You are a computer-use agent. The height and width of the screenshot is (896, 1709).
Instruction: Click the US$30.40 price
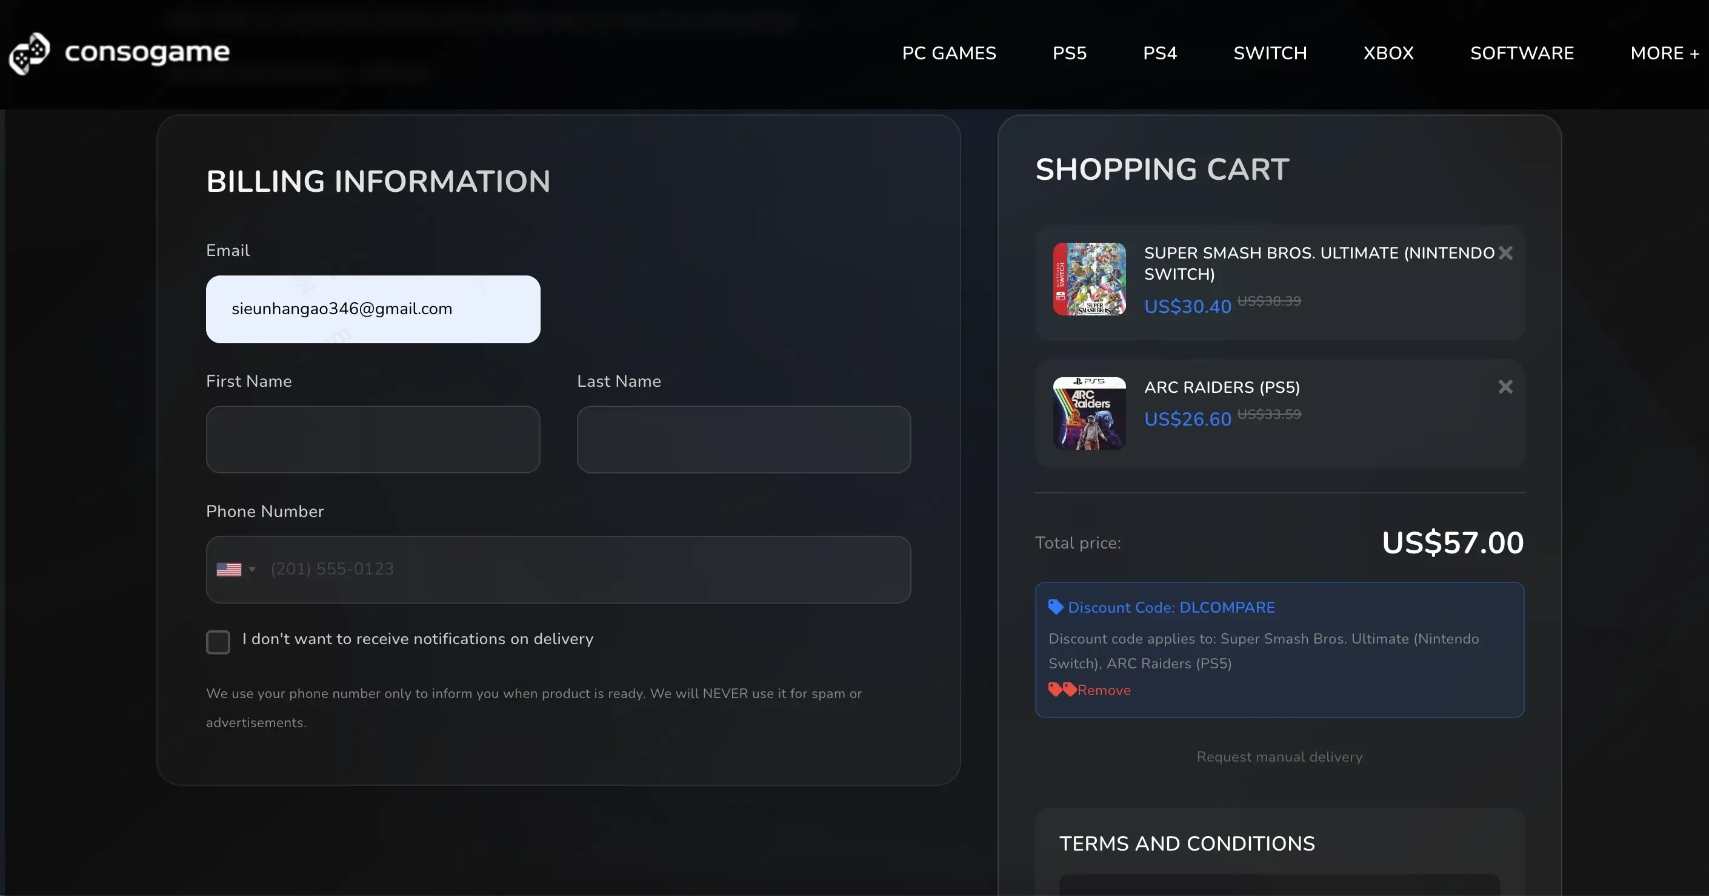click(x=1188, y=307)
